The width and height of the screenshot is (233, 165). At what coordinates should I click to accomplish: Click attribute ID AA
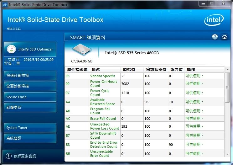68,102
